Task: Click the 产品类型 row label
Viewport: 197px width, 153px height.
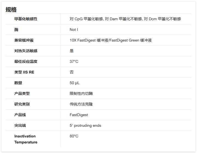Action: [x=22, y=93]
